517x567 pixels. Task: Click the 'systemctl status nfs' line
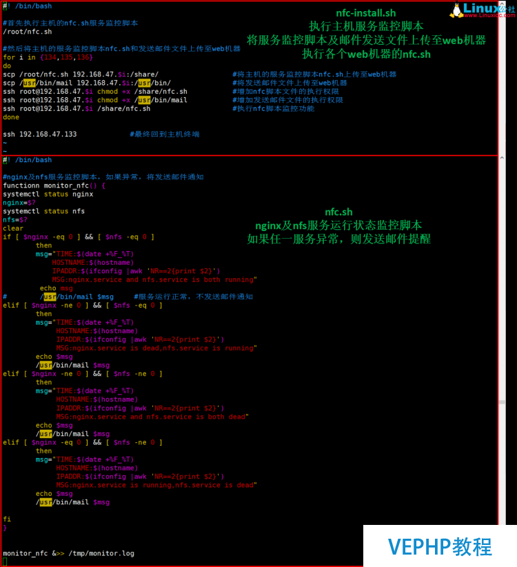click(x=43, y=211)
